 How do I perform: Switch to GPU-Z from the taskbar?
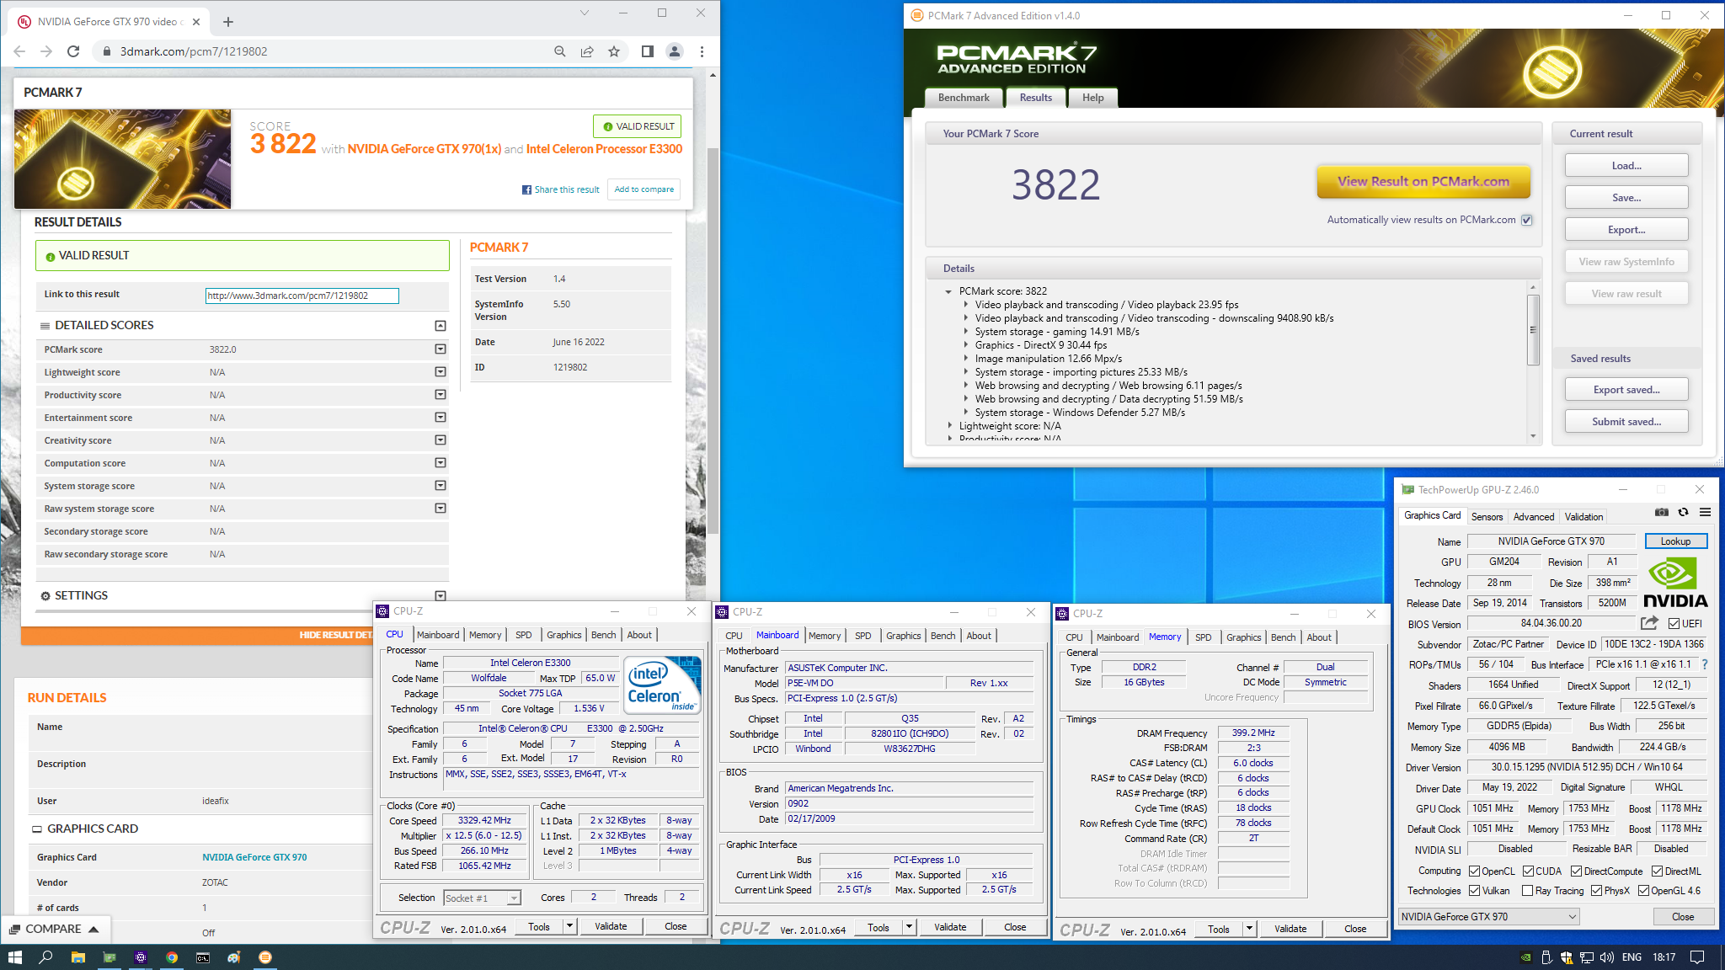109,957
